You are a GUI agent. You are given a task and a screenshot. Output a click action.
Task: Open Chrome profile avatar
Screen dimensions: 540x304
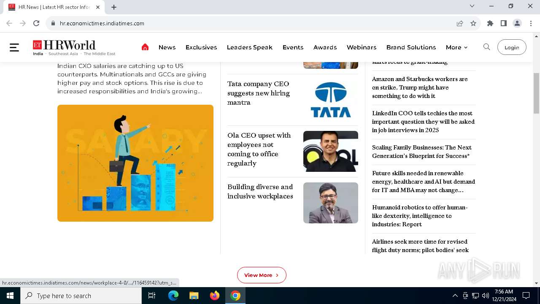(517, 23)
